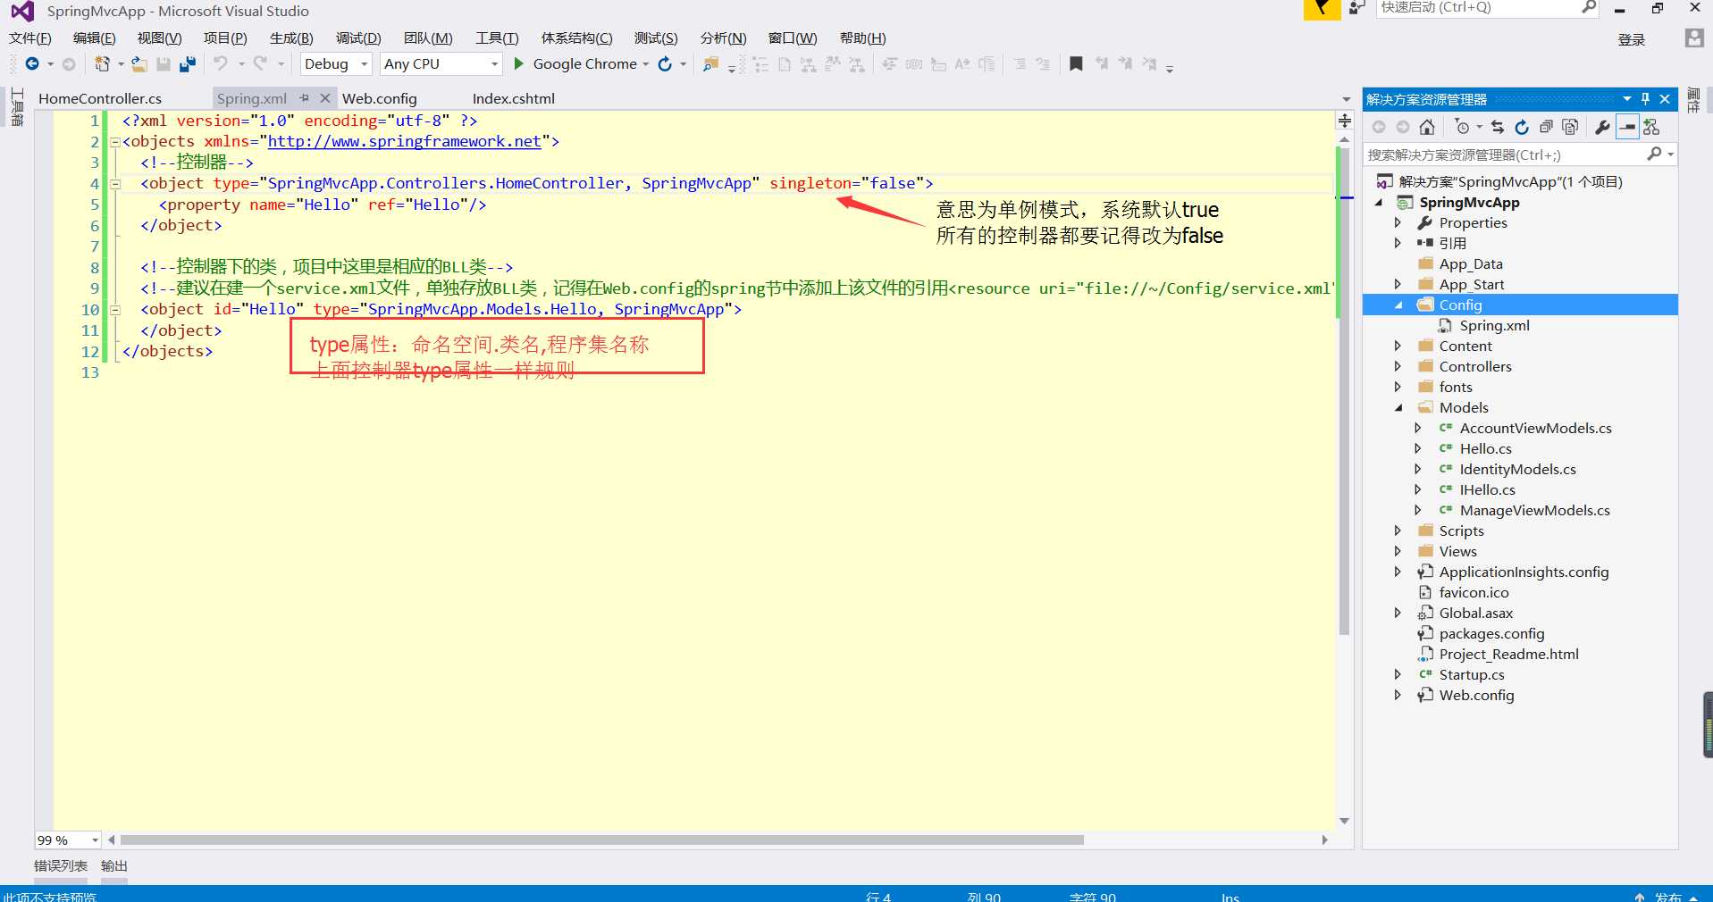Open the 工具箱 side panel tab
The width and height of the screenshot is (1713, 902).
click(x=16, y=106)
